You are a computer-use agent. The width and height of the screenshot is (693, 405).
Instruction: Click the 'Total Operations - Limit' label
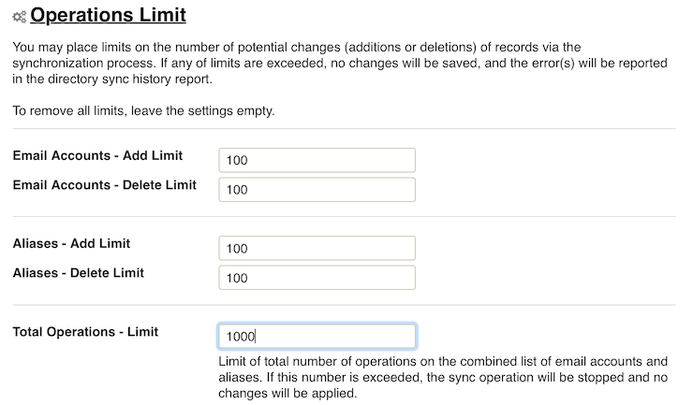pos(85,332)
